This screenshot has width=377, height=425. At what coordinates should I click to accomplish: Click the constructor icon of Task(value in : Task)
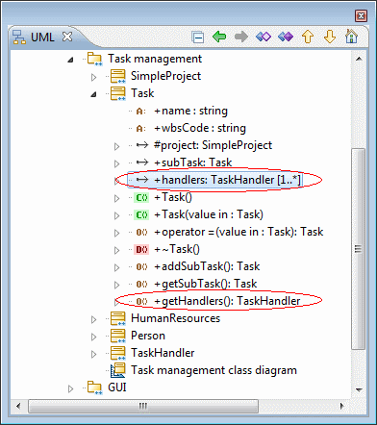click(141, 214)
